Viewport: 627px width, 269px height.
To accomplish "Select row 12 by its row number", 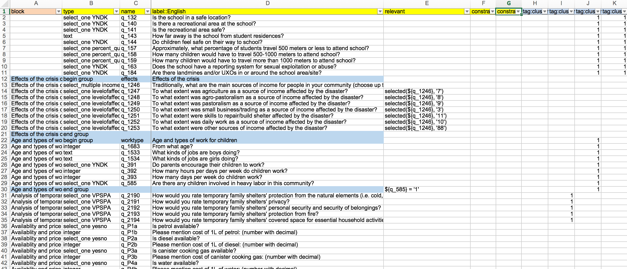I will tap(4, 79).
